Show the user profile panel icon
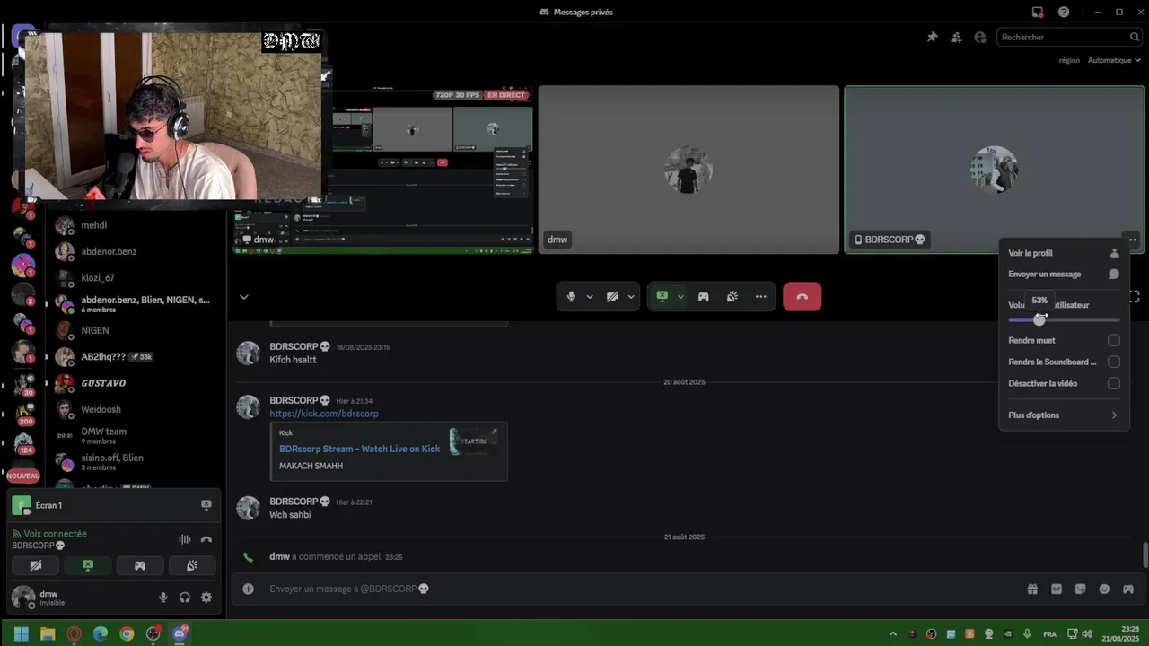 tap(980, 37)
